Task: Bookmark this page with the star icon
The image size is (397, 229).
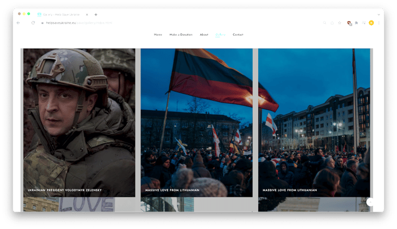Action: (x=340, y=23)
